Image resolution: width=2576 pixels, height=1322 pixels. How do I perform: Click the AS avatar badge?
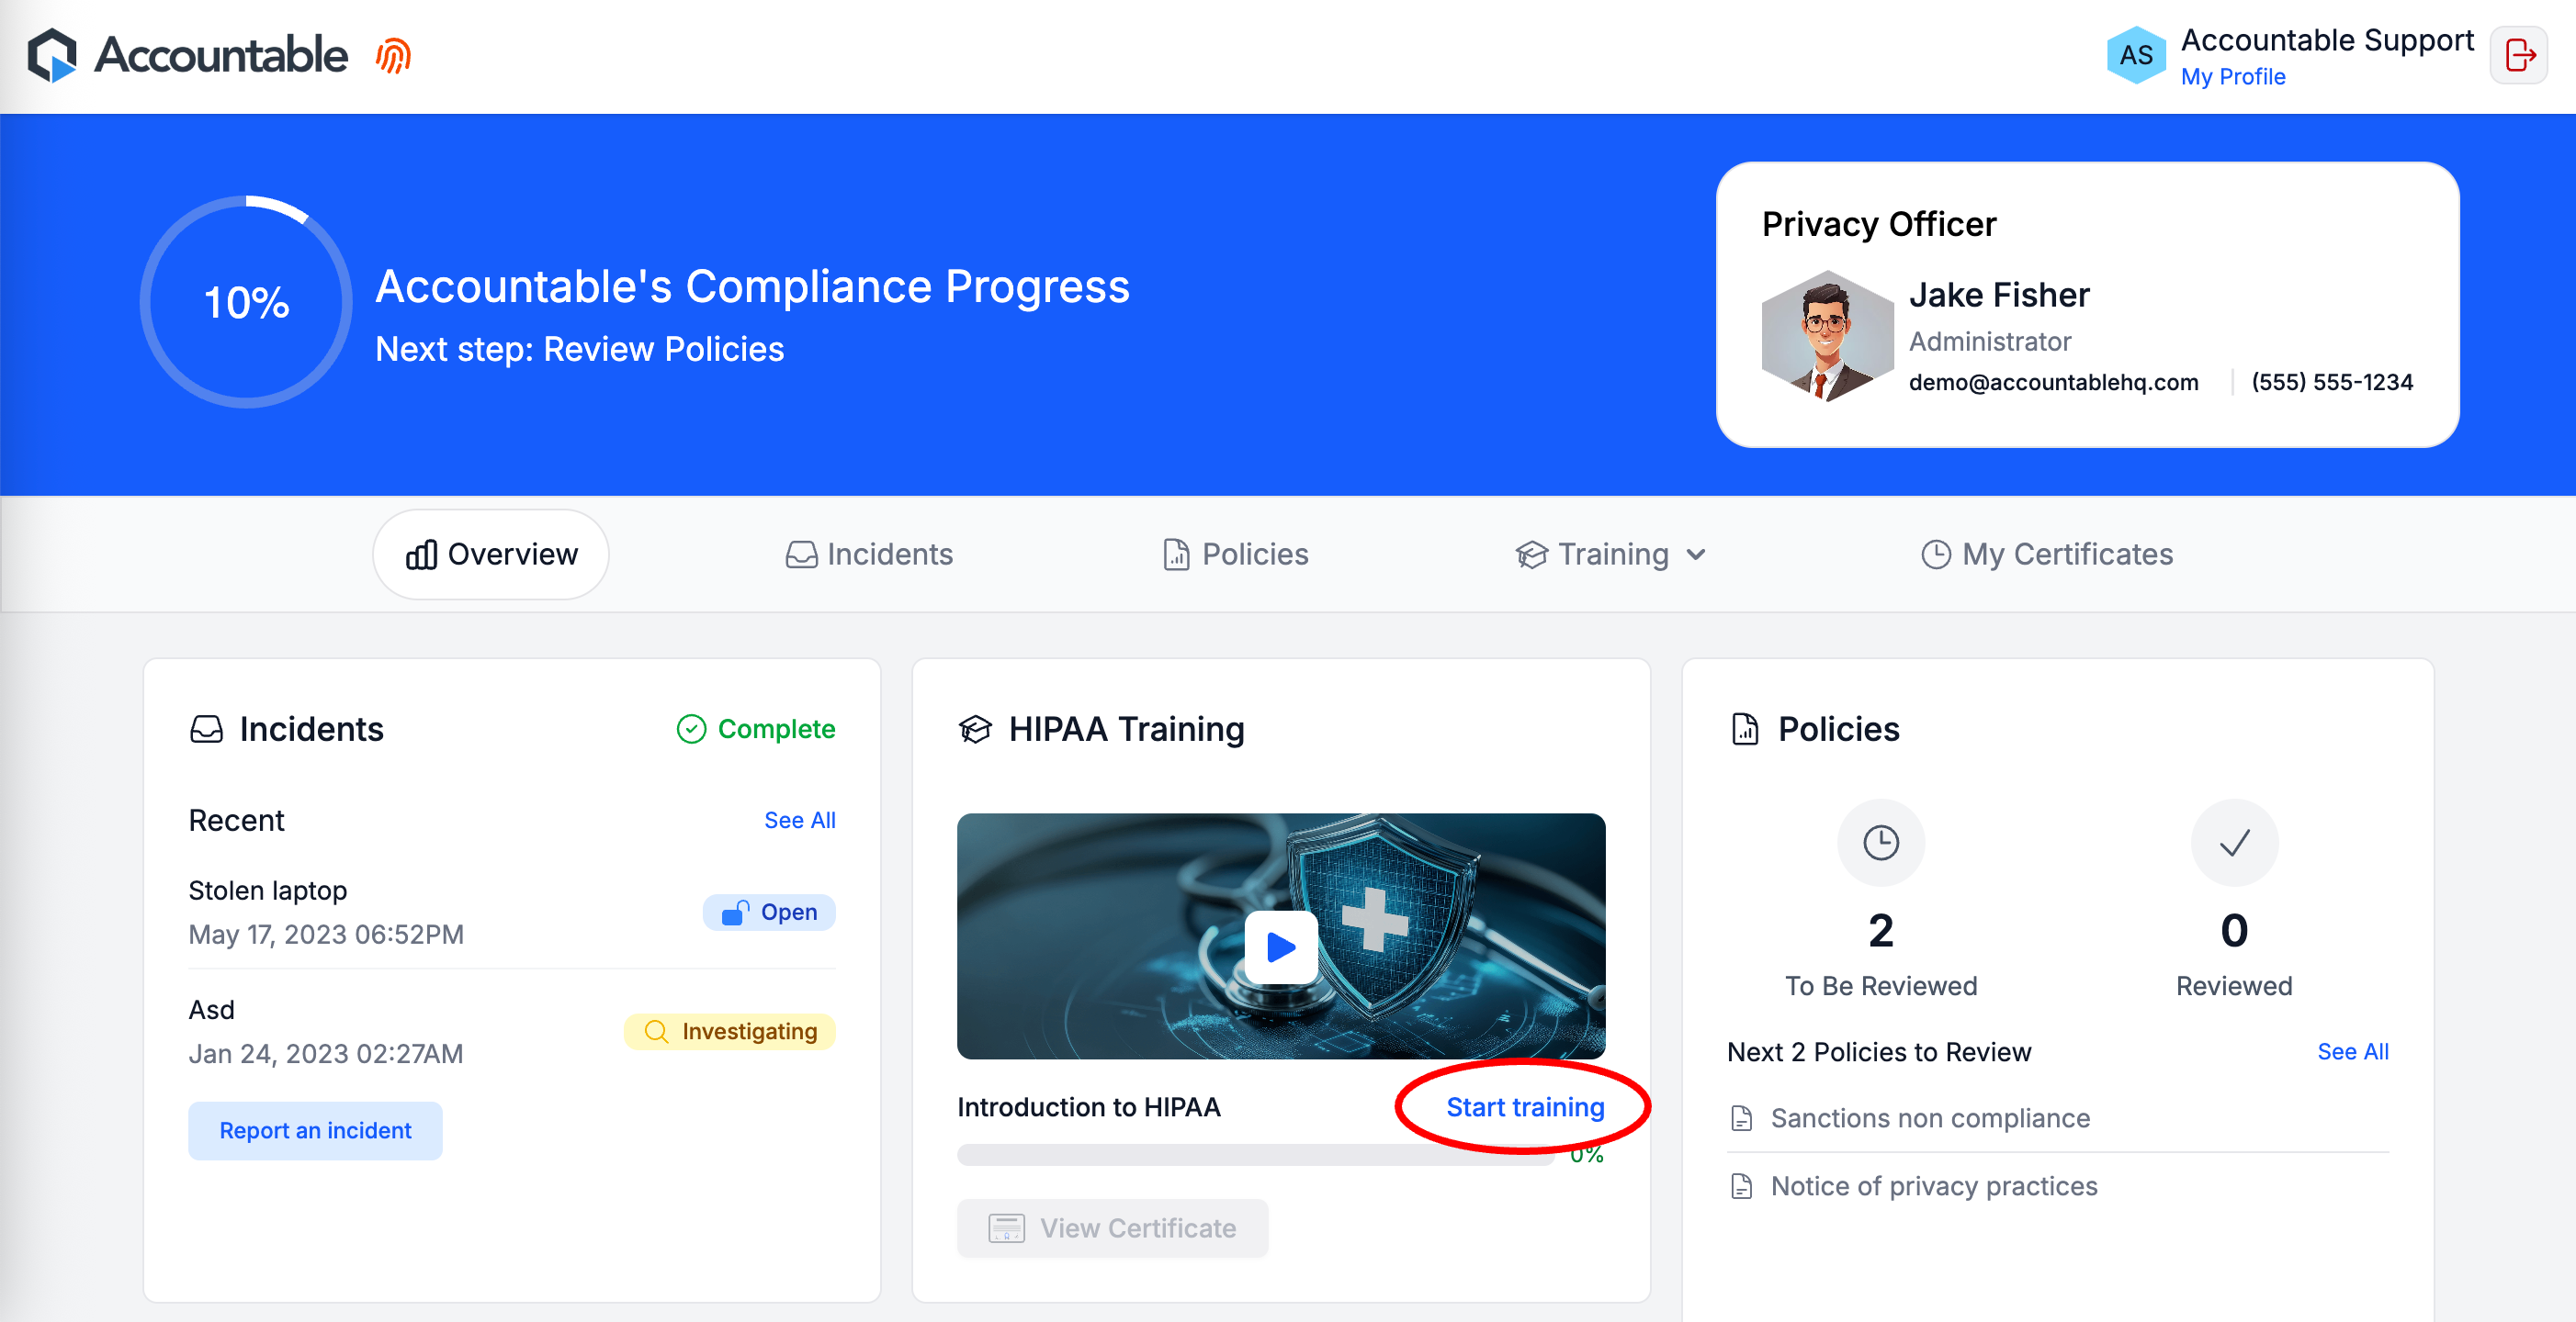[x=2135, y=56]
